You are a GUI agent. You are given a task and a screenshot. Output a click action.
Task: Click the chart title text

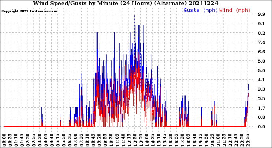tap(126, 3)
